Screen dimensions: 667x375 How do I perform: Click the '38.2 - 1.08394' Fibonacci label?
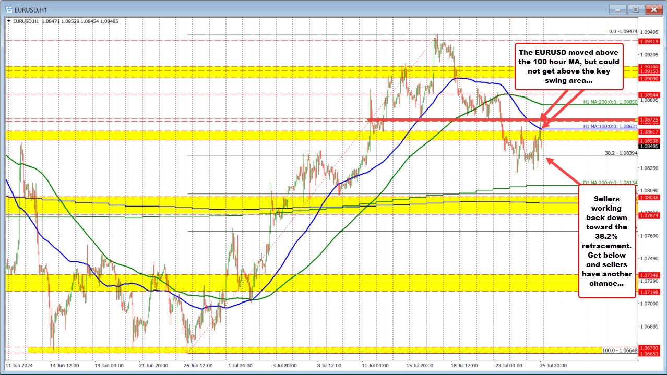[621, 153]
